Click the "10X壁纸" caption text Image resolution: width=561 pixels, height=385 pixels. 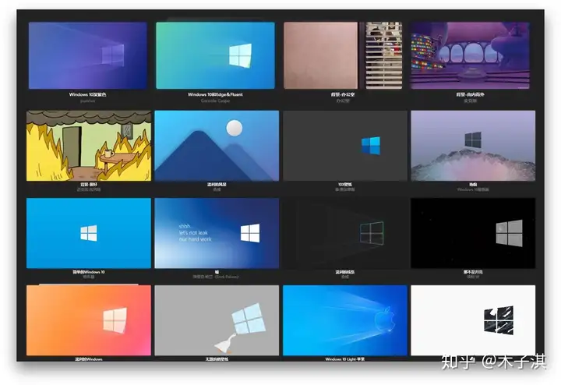(345, 184)
